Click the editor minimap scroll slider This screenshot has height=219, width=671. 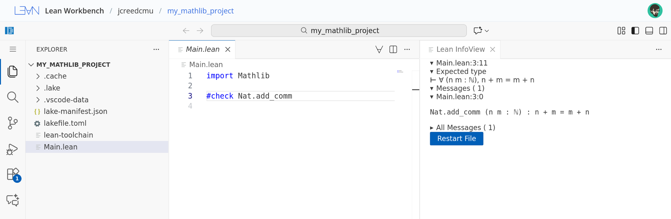coord(400,71)
